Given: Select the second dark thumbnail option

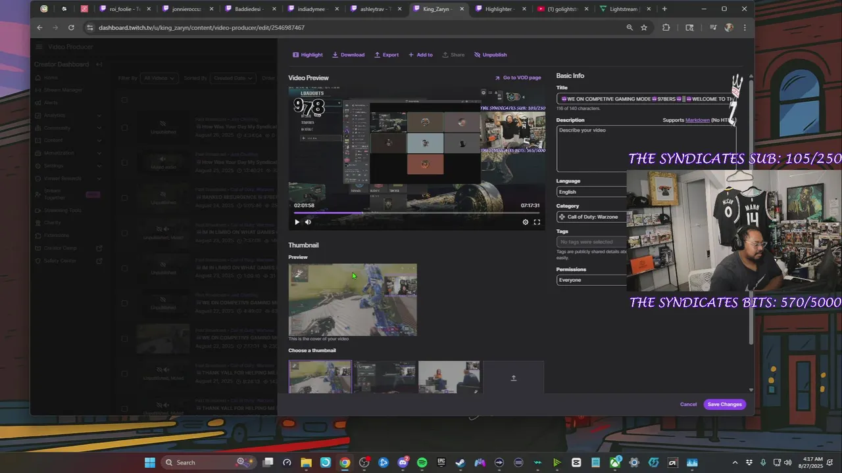Looking at the screenshot, I should click(x=385, y=377).
